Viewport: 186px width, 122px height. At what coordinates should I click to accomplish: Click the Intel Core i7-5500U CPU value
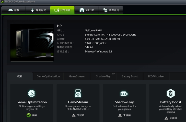coord(111,35)
